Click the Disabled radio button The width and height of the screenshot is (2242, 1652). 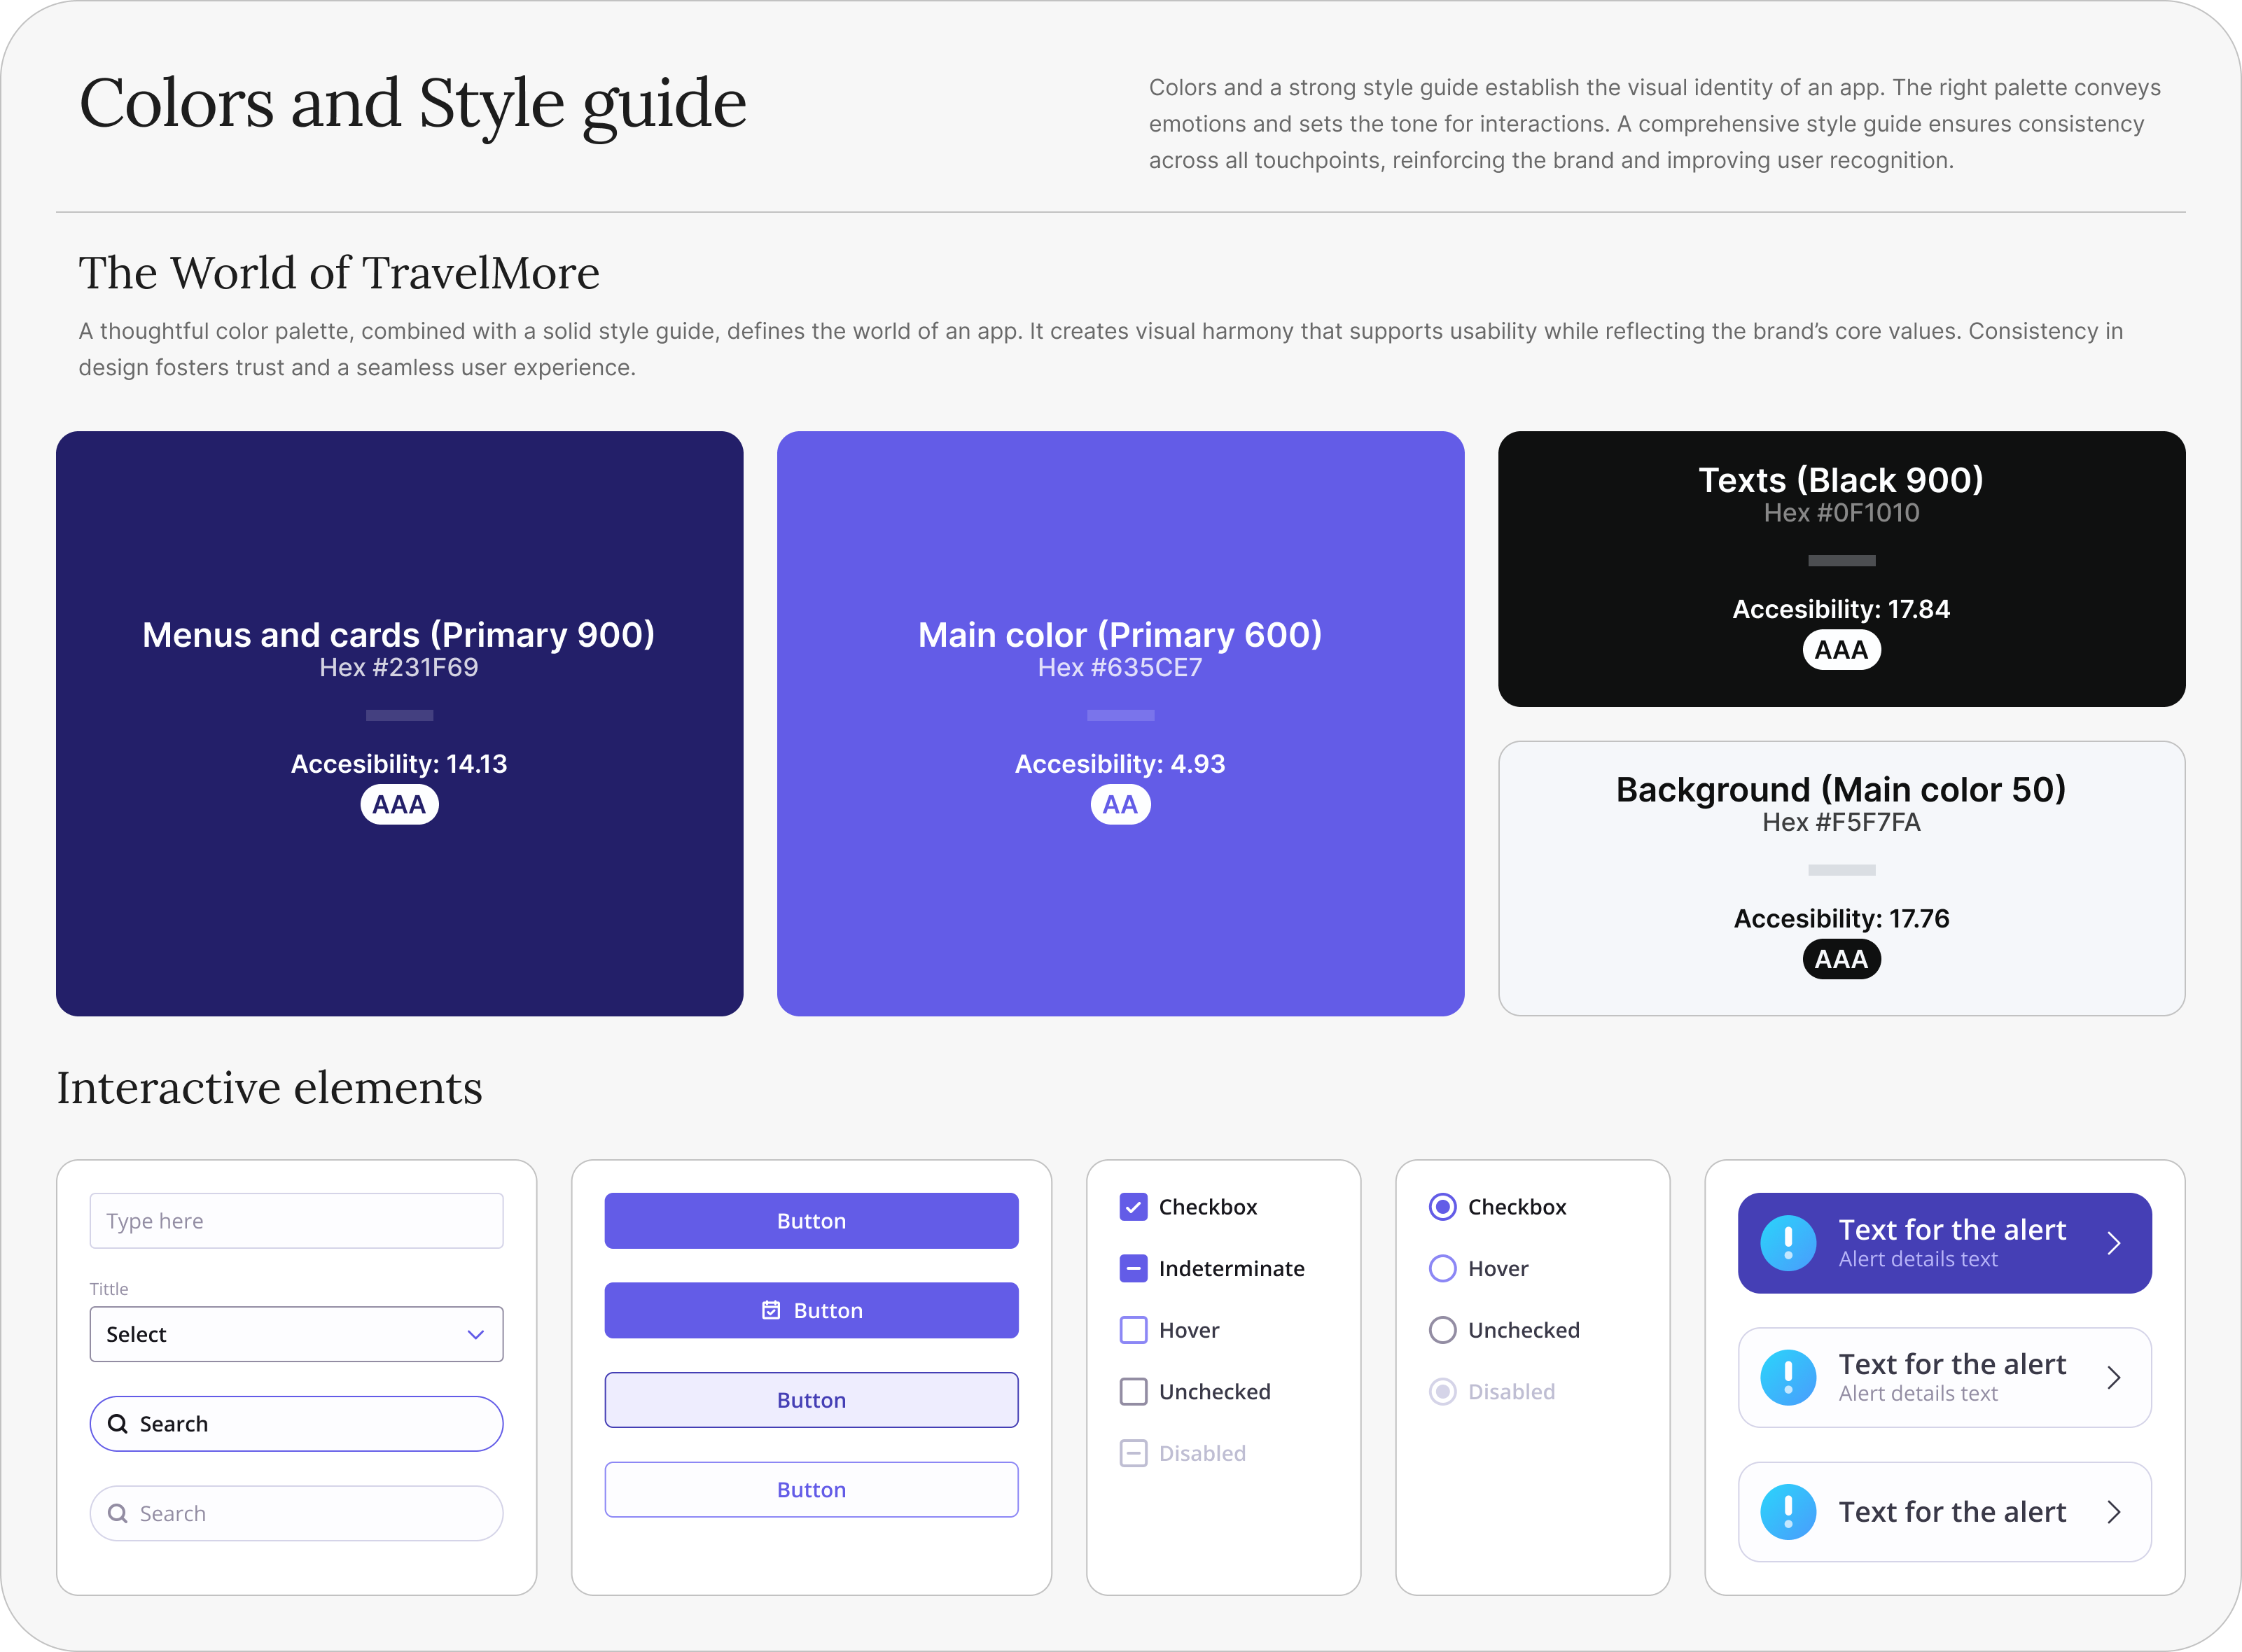[x=1442, y=1392]
